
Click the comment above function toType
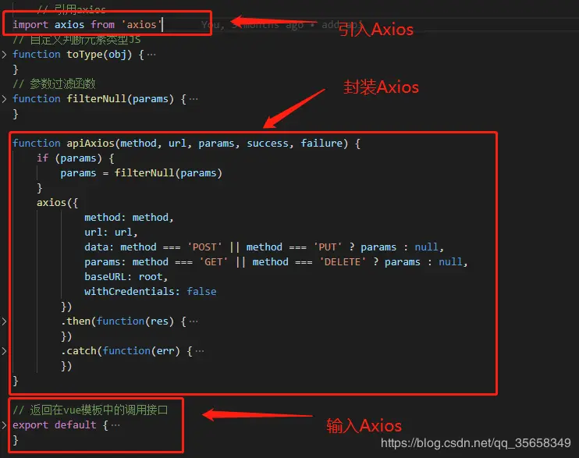point(76,40)
